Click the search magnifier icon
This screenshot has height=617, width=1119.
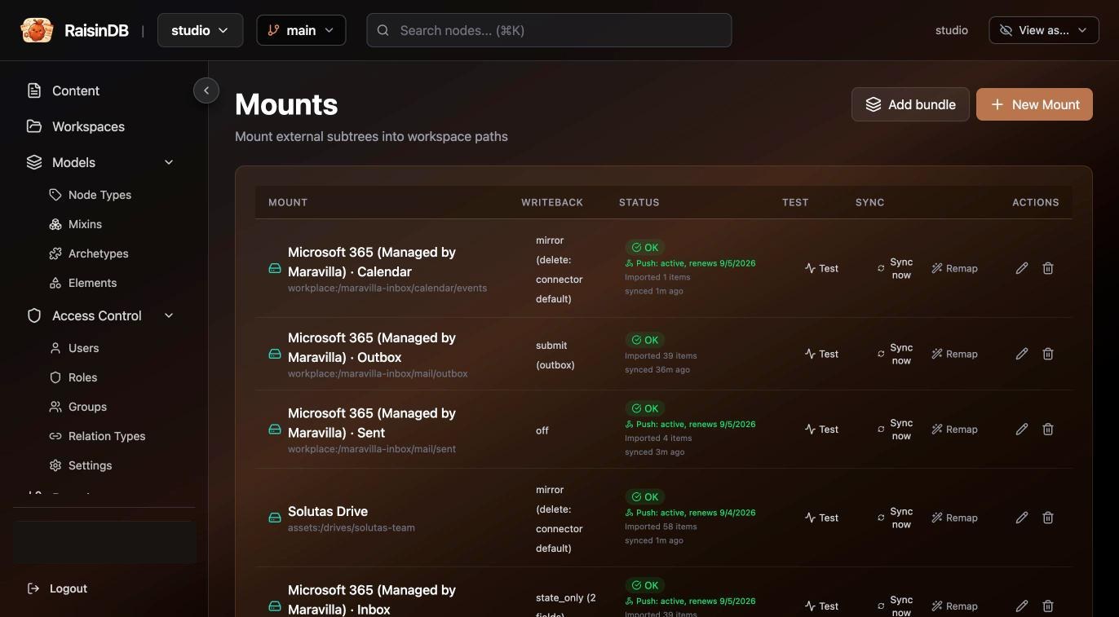click(383, 30)
